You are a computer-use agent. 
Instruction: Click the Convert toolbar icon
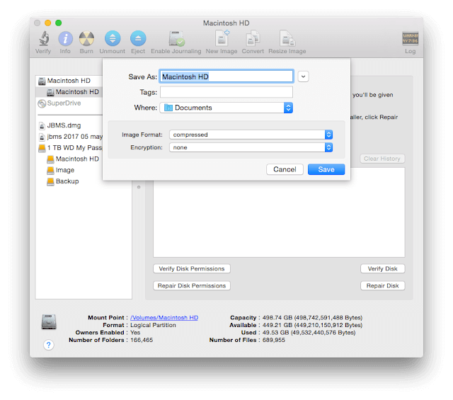point(253,38)
